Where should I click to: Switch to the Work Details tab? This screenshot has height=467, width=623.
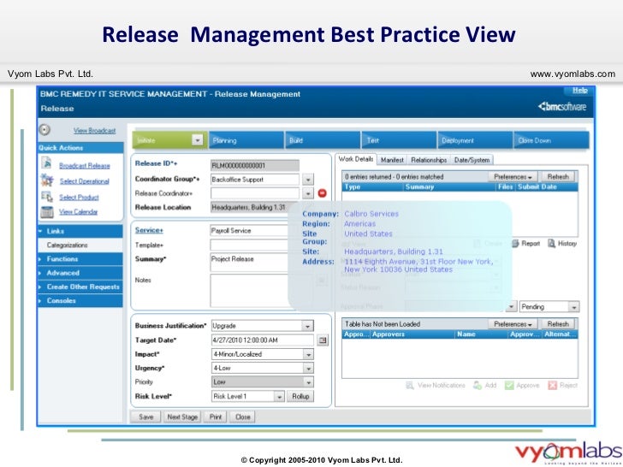pos(356,159)
